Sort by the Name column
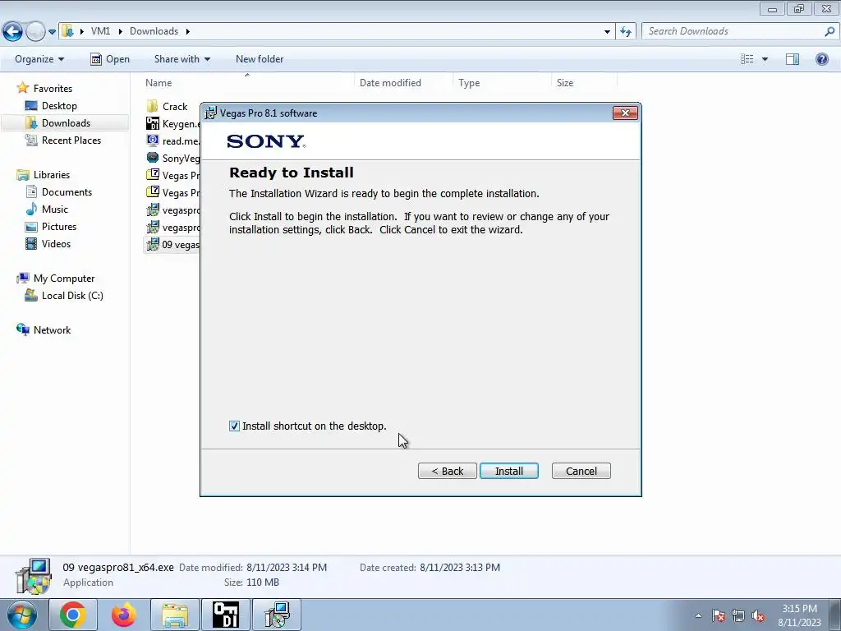 [159, 83]
